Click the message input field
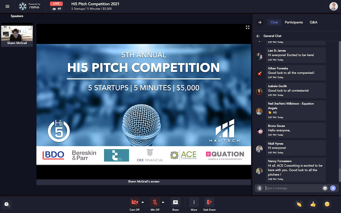341x213 pixels. pyautogui.click(x=293, y=188)
